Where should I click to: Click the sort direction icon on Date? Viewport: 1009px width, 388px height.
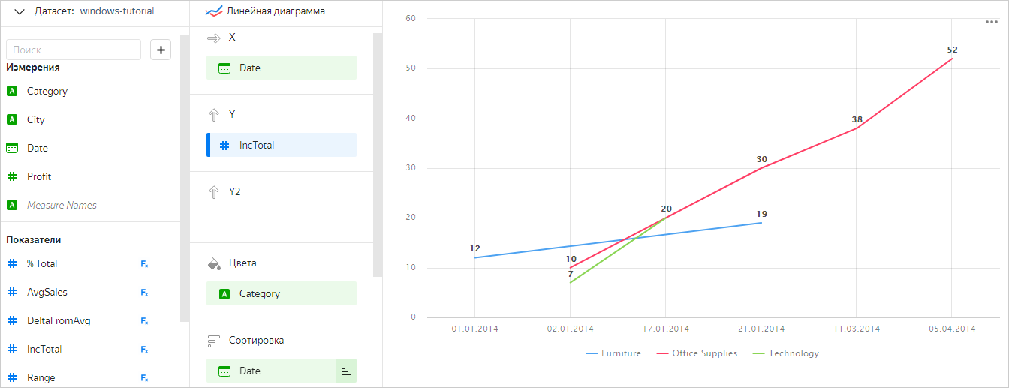tap(345, 371)
